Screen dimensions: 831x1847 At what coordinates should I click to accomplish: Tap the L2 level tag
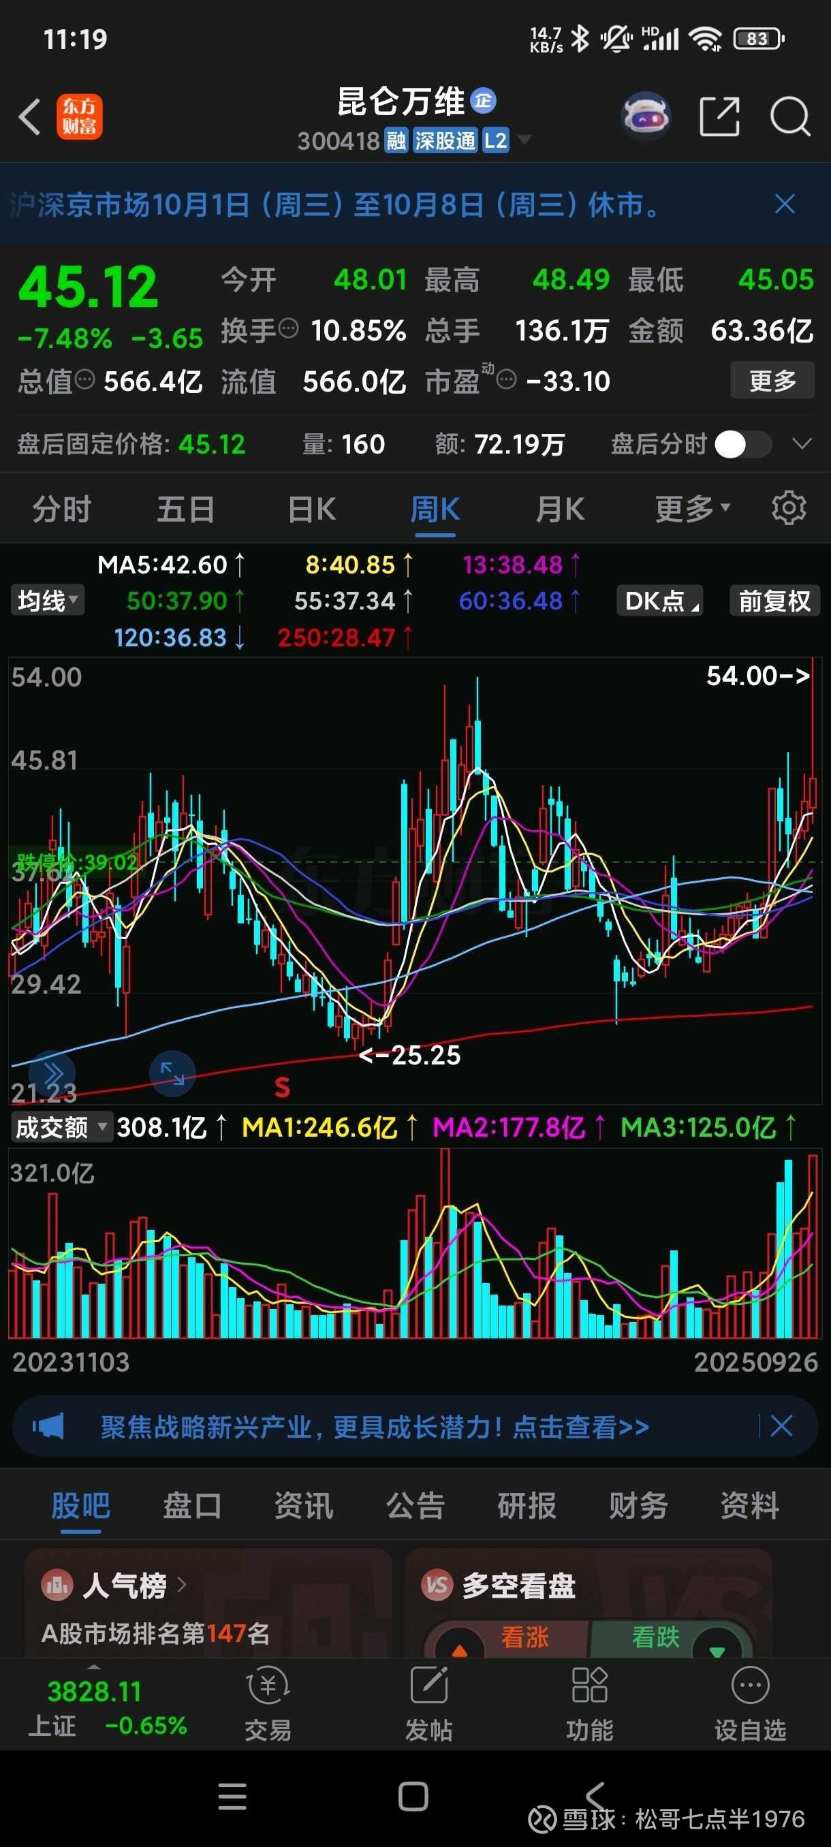(495, 140)
